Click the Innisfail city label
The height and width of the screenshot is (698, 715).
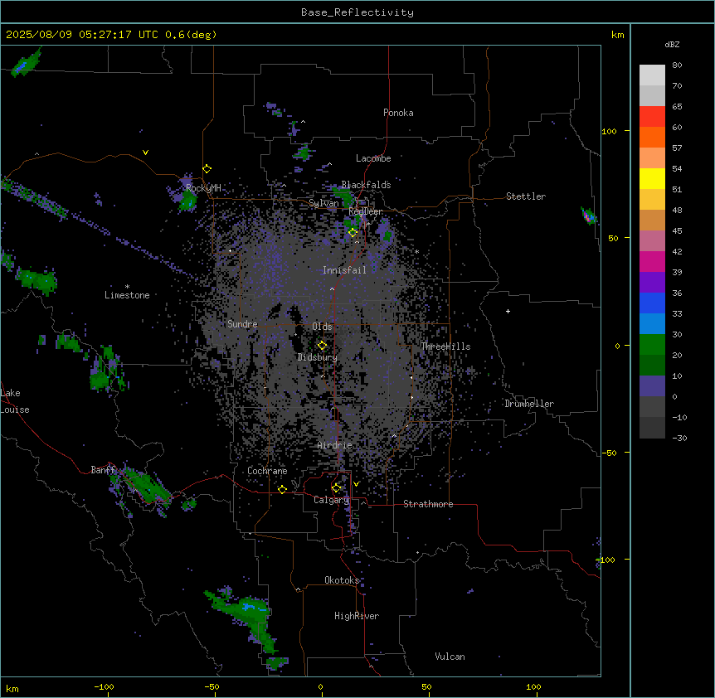point(344,270)
